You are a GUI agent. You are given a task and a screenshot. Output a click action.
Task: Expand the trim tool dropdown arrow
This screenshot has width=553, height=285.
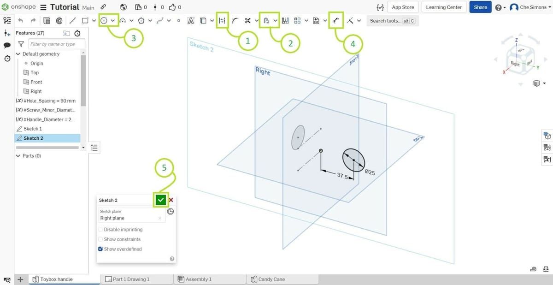(256, 20)
